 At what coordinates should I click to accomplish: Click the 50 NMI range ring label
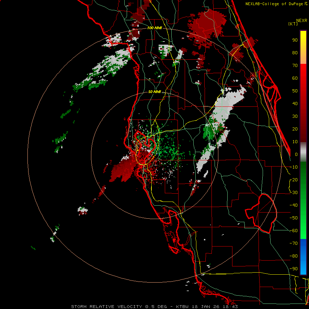point(154,92)
